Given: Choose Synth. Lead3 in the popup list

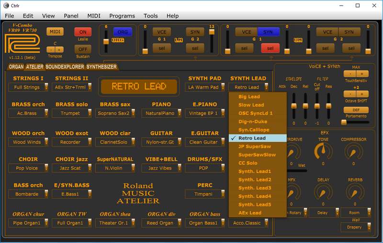Looking at the screenshot, I should click(258, 188).
